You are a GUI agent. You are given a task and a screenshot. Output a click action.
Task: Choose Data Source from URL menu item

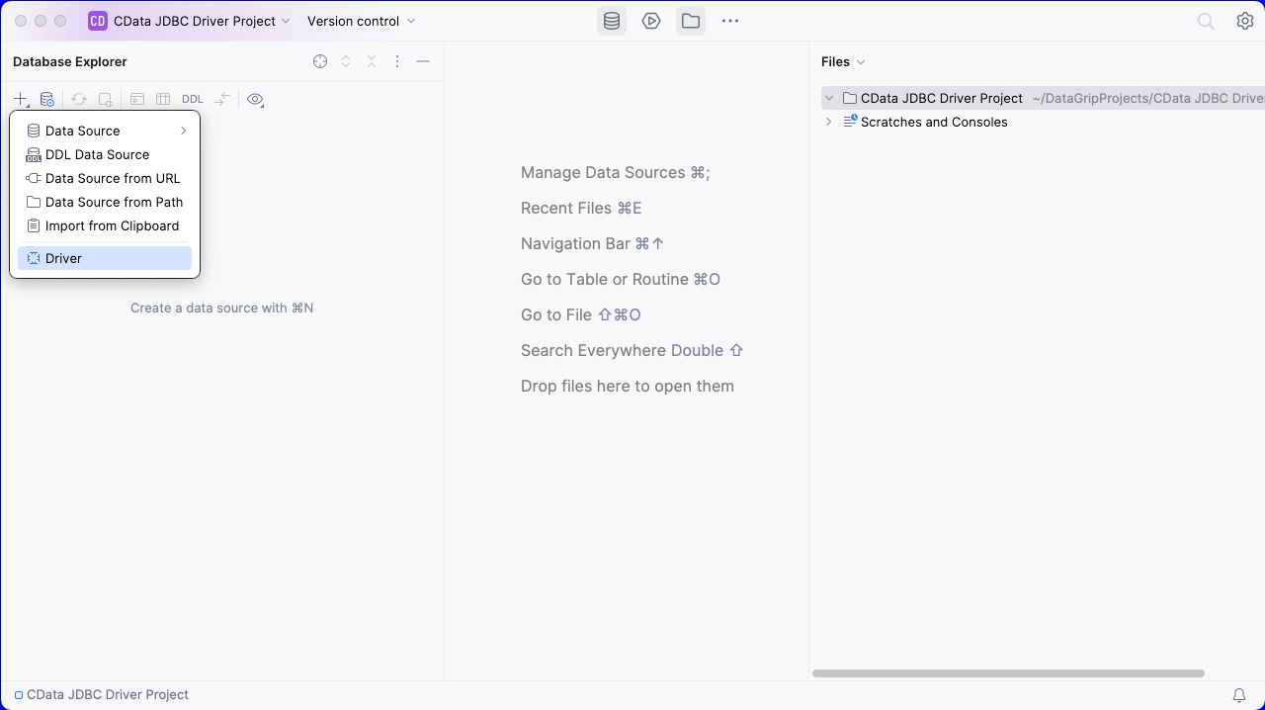tap(112, 178)
